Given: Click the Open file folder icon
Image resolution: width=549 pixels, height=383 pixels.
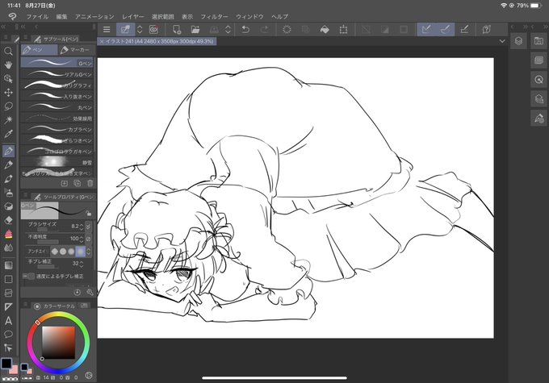Looking at the screenshot, I should click(195, 30).
